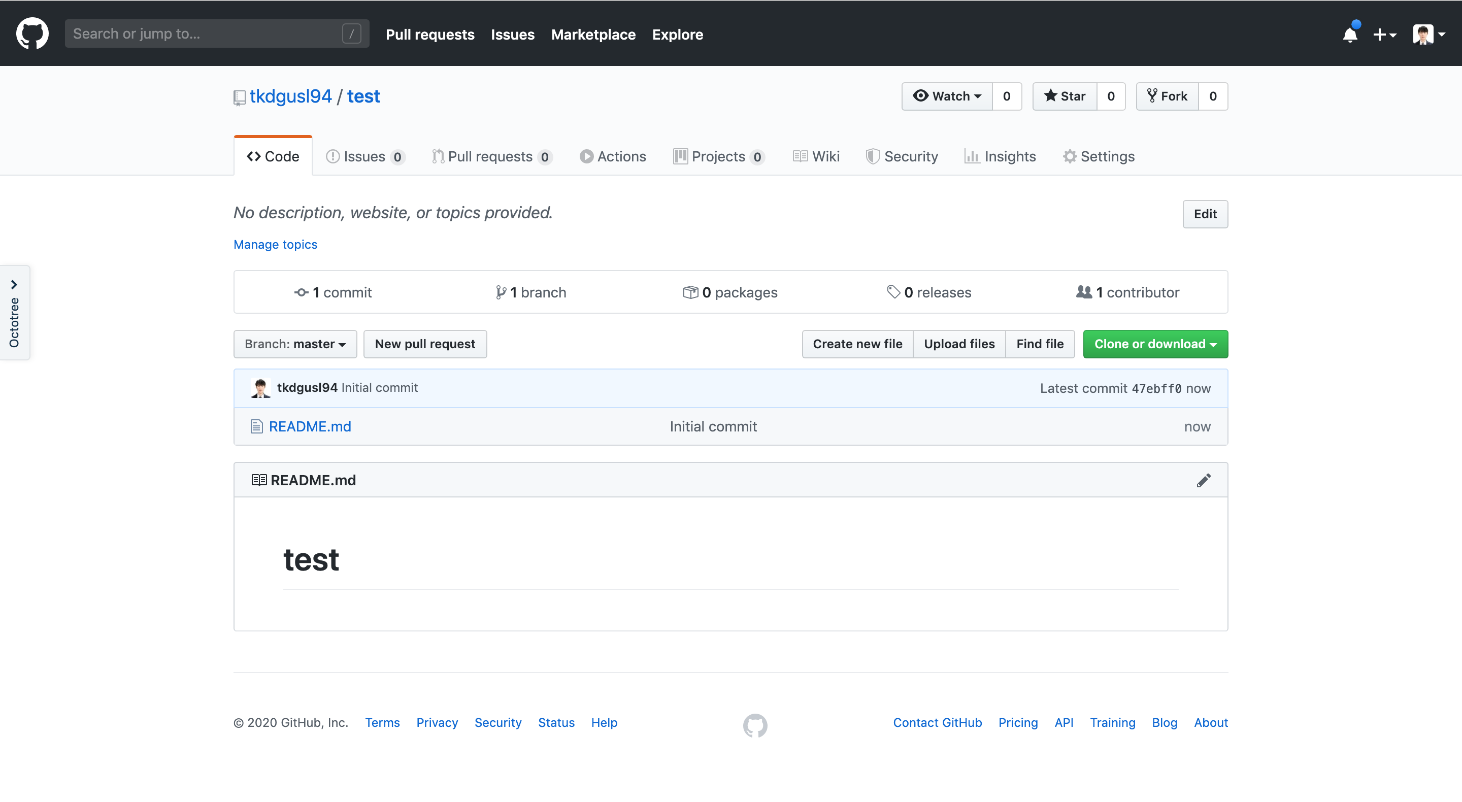1462x802 pixels.
Task: Open the notifications bell
Action: 1350,35
